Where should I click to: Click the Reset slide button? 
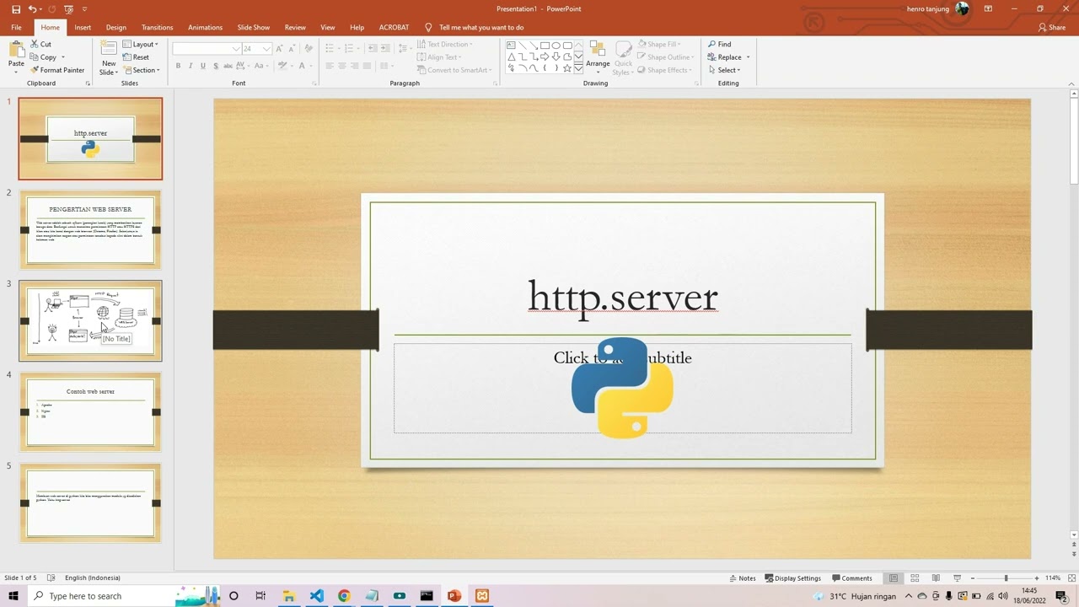point(136,57)
